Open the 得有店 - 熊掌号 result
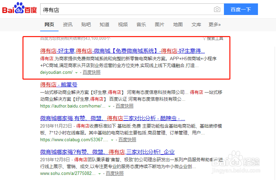 (x=59, y=85)
